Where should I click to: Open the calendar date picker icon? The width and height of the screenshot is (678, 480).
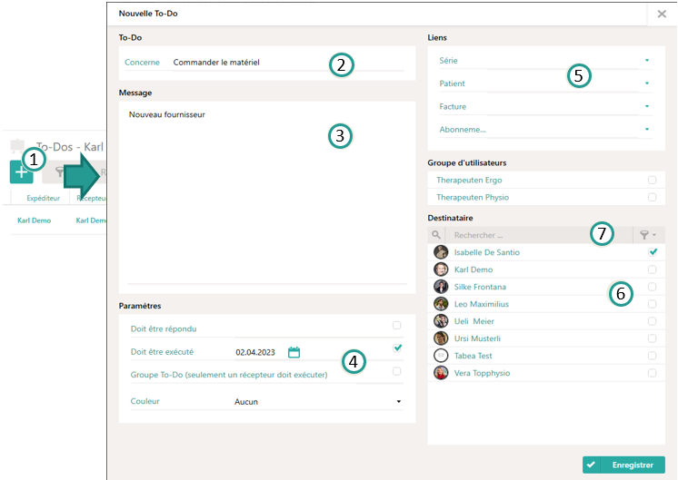(294, 352)
